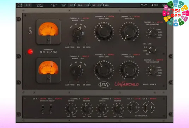Click the Channel A Time Constant selector
Viewport: 189px width, 128px height.
pyautogui.click(x=153, y=33)
